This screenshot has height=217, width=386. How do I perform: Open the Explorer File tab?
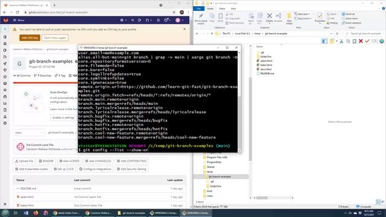[198, 8]
